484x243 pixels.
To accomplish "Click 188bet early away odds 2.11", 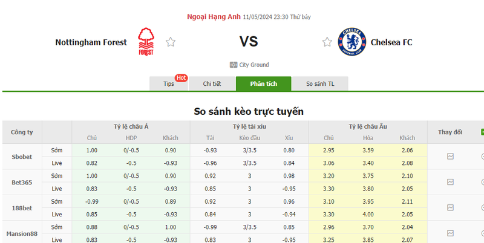I will coord(407,201).
